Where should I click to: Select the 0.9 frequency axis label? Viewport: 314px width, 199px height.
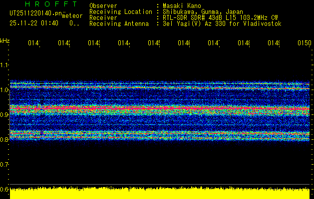pos(4,115)
